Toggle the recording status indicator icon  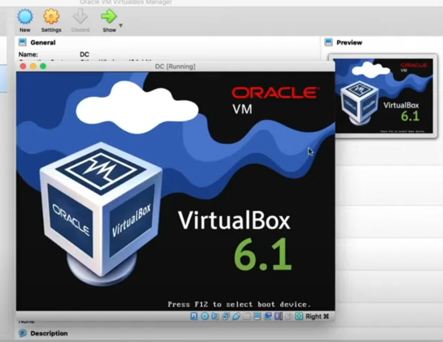pyautogui.click(x=267, y=316)
